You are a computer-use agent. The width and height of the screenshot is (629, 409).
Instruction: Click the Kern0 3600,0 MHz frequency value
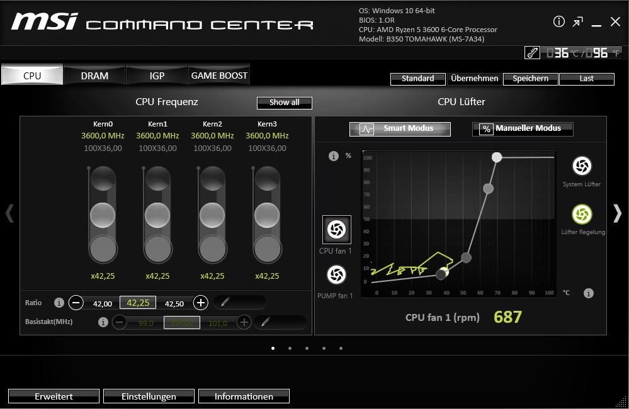tap(103, 135)
